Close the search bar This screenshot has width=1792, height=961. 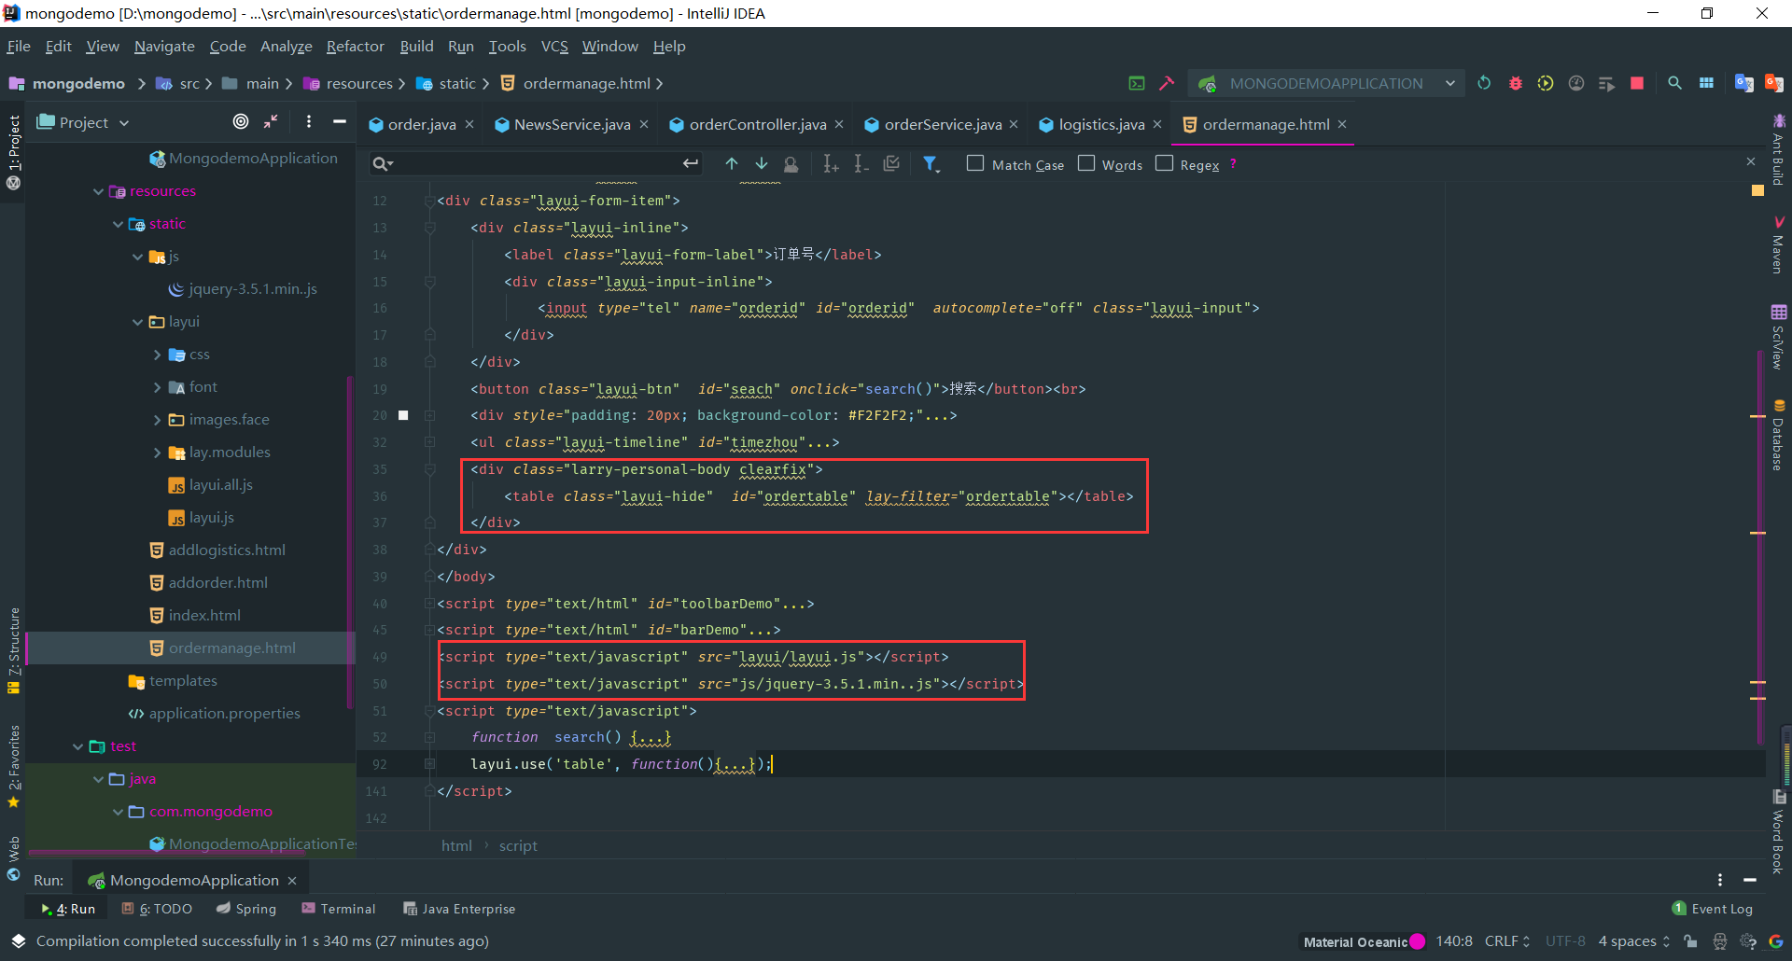click(1751, 161)
